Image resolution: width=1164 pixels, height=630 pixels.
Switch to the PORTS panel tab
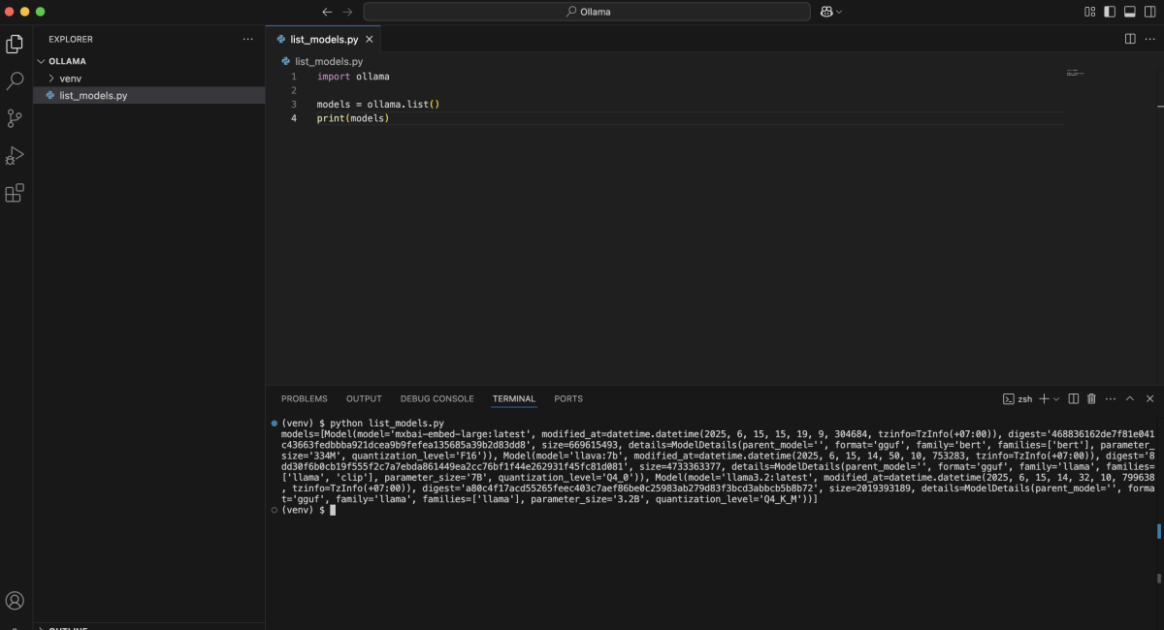pyautogui.click(x=568, y=398)
